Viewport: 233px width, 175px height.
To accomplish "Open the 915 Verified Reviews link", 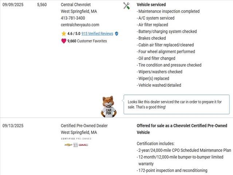I will (97, 34).
